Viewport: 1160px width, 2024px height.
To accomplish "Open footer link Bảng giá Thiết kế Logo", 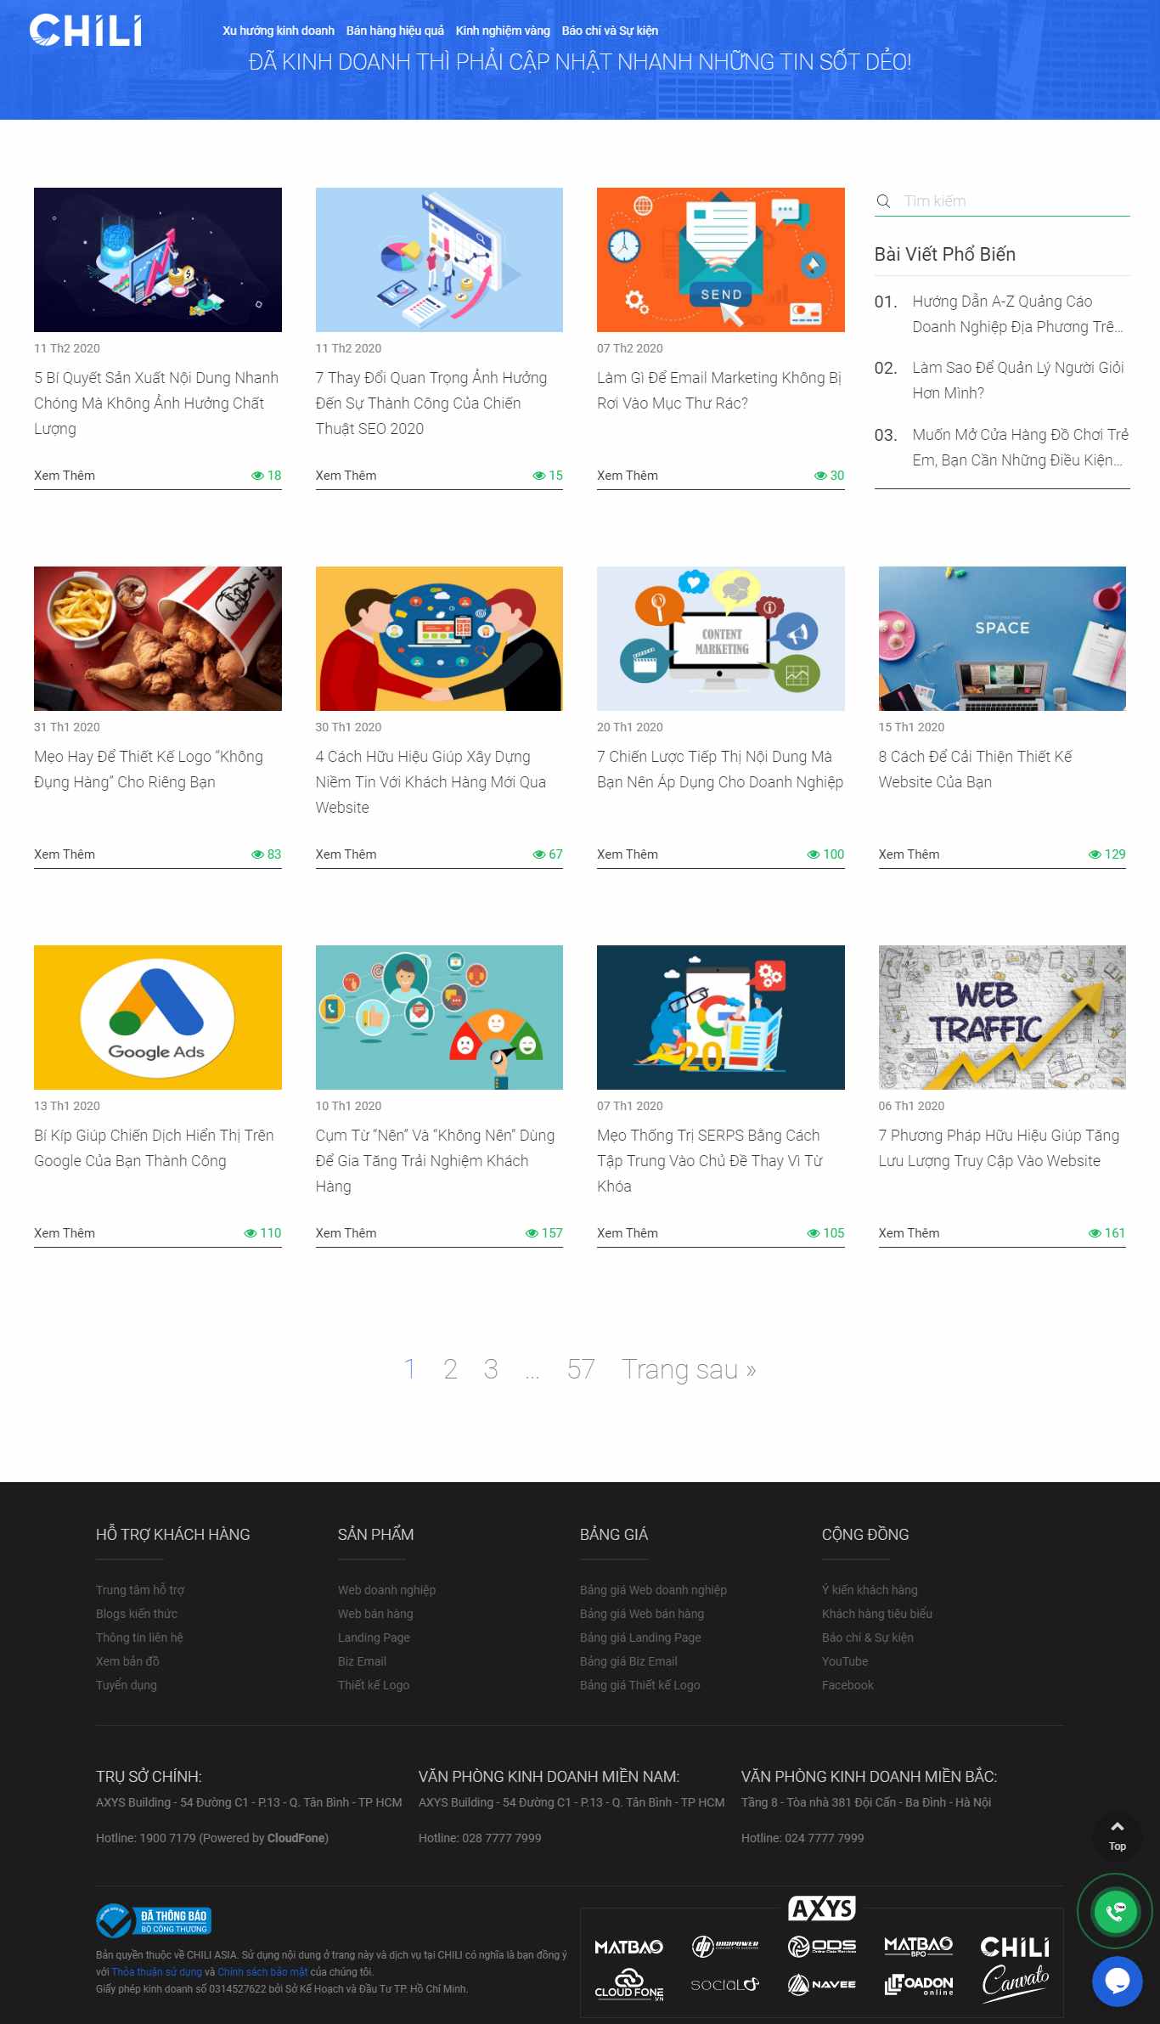I will (x=640, y=1685).
